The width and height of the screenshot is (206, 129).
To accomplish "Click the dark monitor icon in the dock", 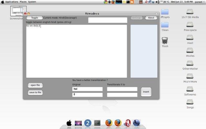I will point(97,123).
